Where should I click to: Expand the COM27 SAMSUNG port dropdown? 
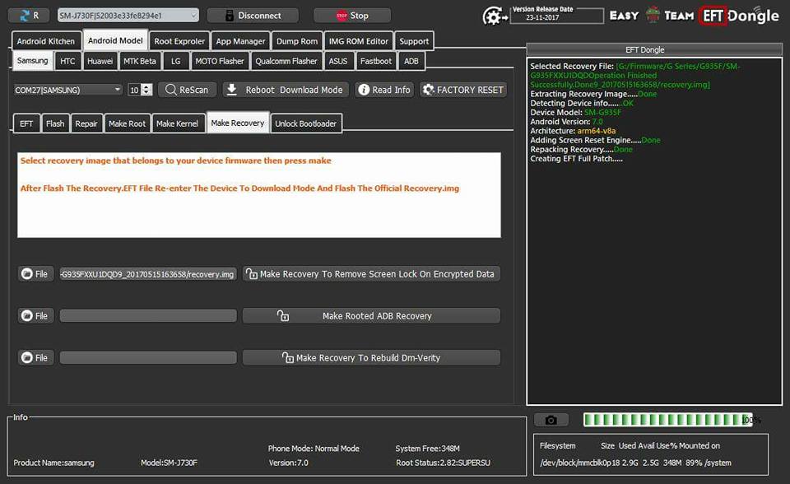[x=68, y=90]
